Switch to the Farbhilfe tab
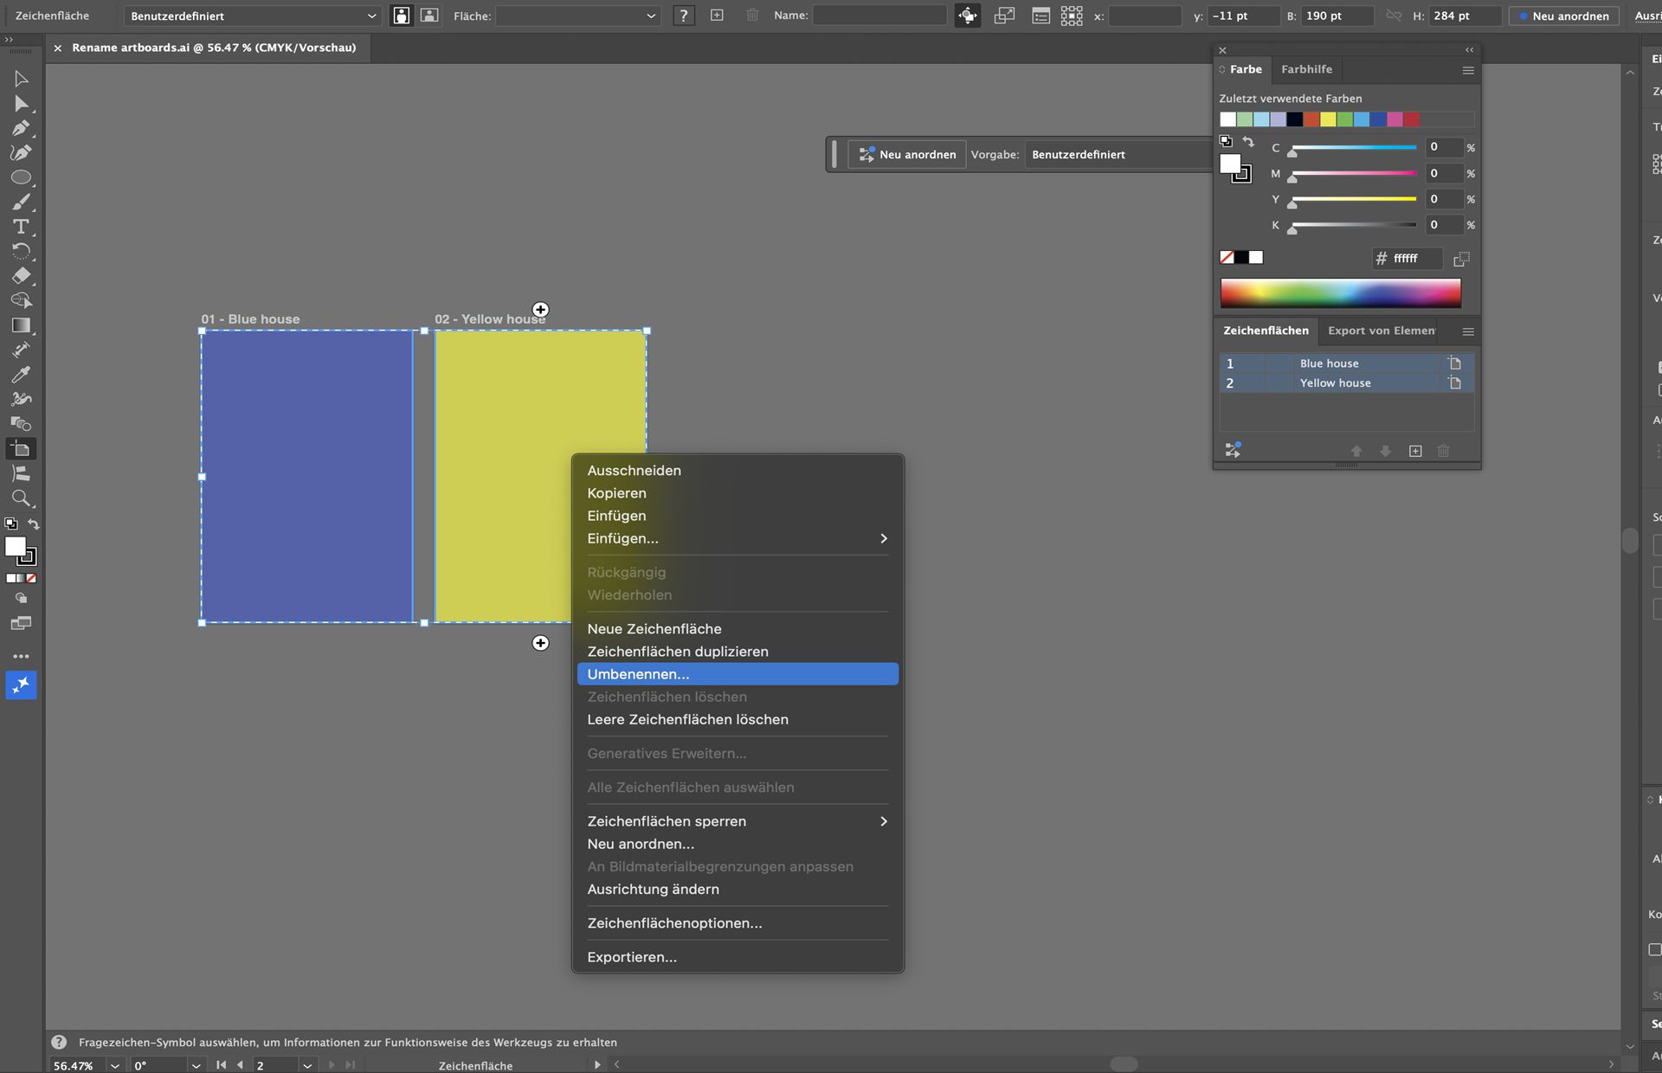Image resolution: width=1662 pixels, height=1073 pixels. click(x=1306, y=69)
